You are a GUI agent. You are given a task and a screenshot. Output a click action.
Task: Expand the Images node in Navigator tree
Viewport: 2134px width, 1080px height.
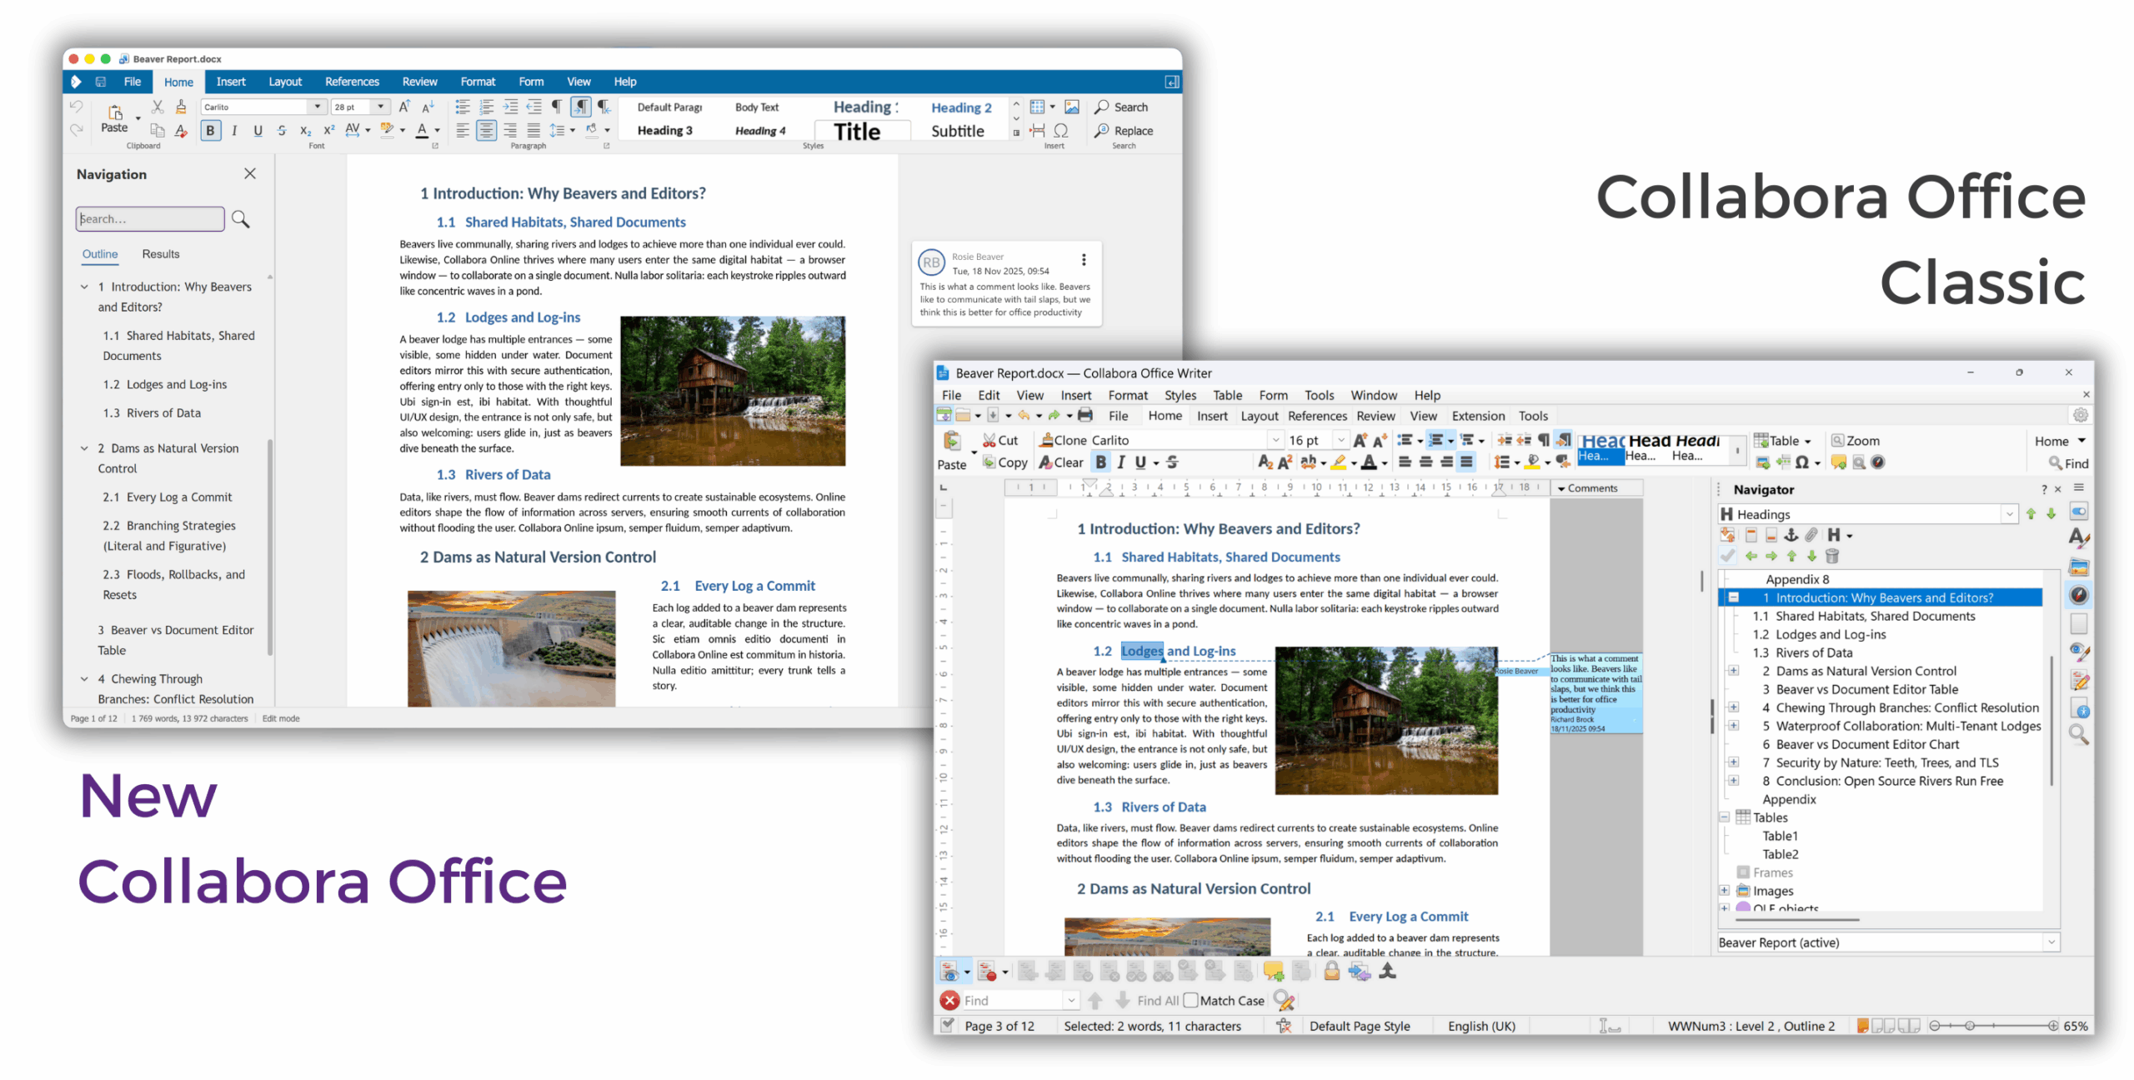(x=1724, y=890)
